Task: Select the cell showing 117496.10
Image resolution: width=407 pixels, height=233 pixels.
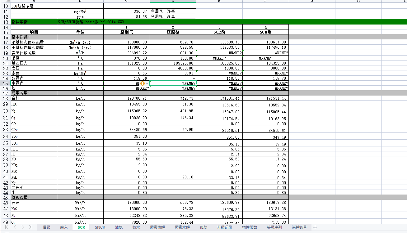Action: pos(266,47)
